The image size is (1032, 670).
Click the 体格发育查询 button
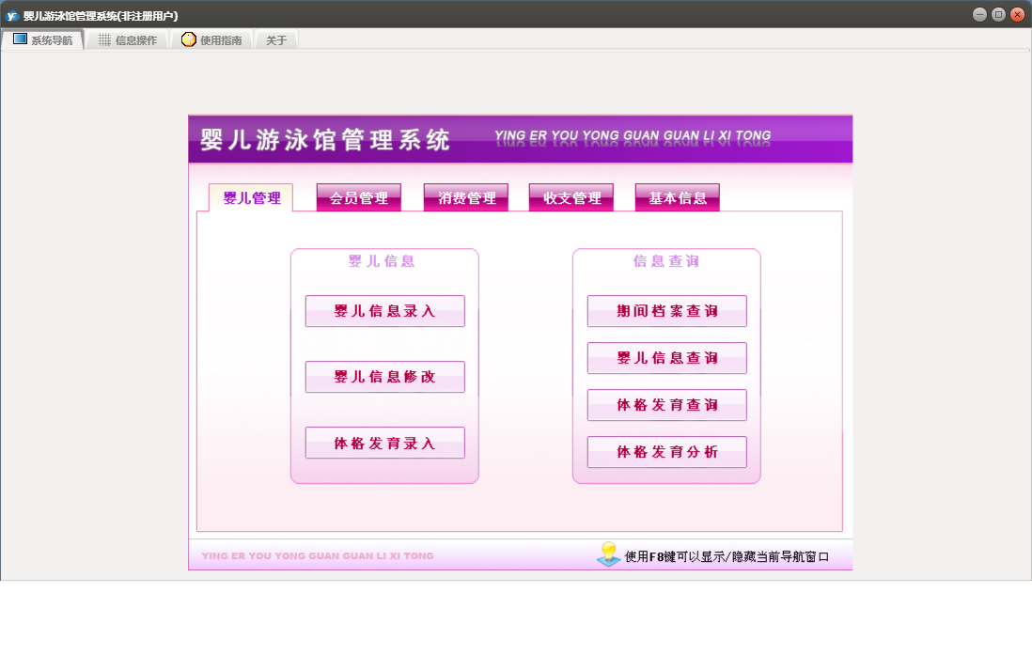pos(666,405)
